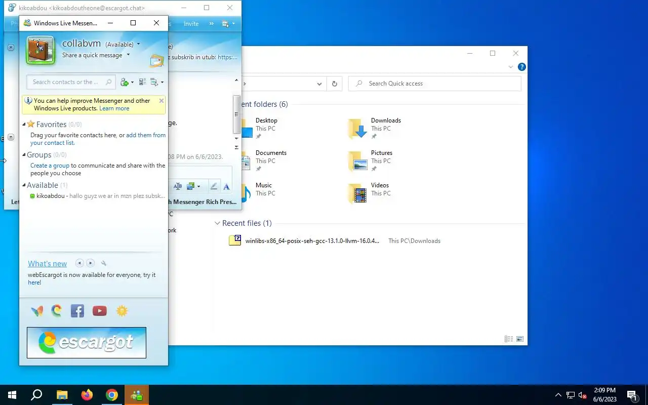The height and width of the screenshot is (405, 648).
Task: Click the change text style icon in chat toolbar
Action: pos(177,186)
